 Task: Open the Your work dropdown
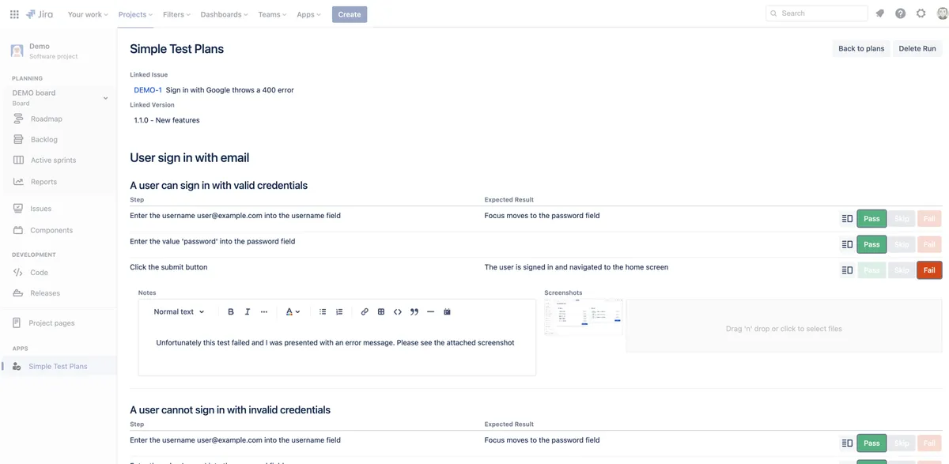(x=88, y=14)
